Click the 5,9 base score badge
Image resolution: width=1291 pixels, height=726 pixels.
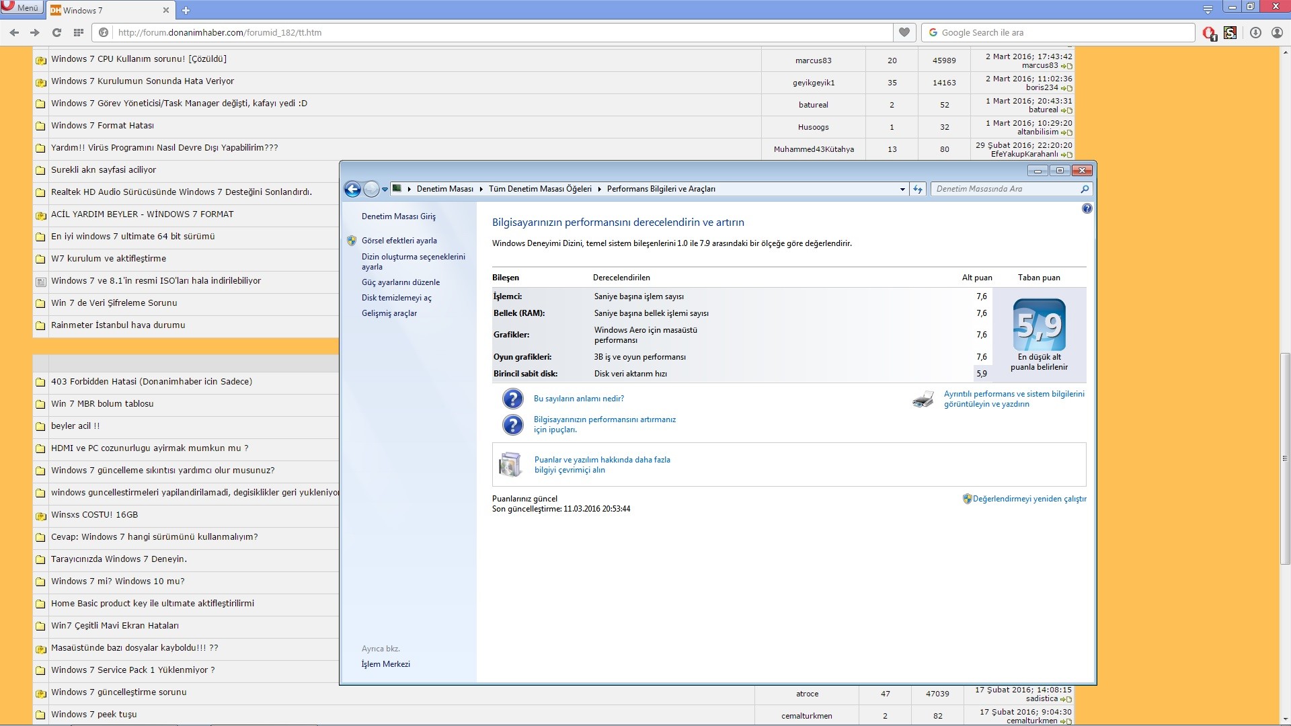pos(1039,325)
